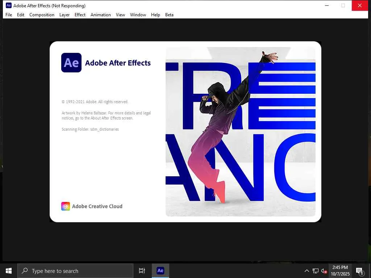Click the dancer artwork on splash screen

click(x=241, y=132)
